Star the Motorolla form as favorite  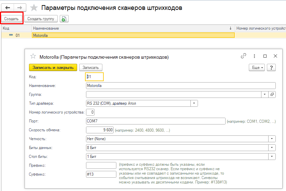33,56
